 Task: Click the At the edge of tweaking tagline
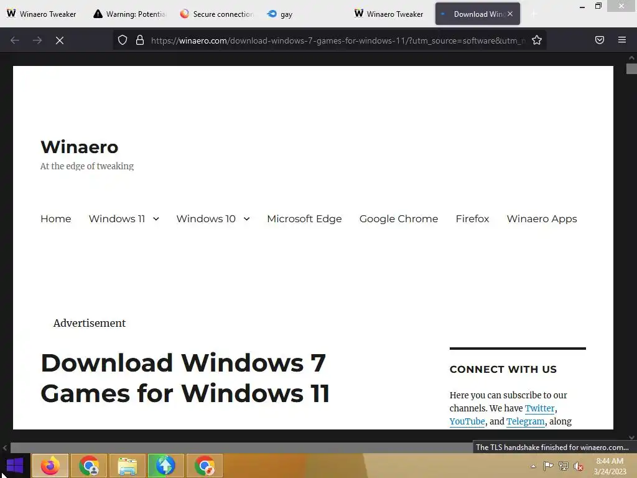tap(87, 166)
